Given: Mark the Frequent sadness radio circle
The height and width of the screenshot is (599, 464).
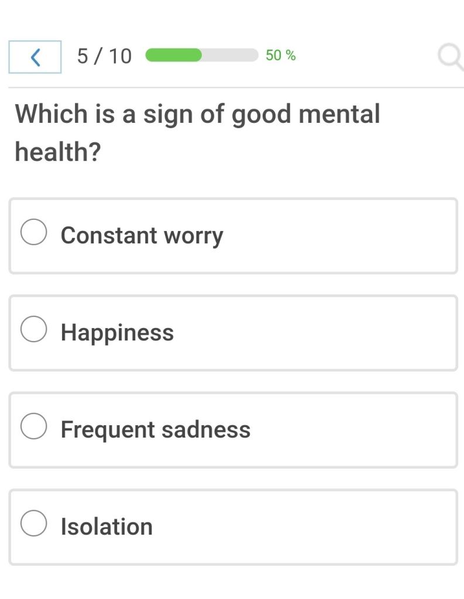Looking at the screenshot, I should [34, 426].
